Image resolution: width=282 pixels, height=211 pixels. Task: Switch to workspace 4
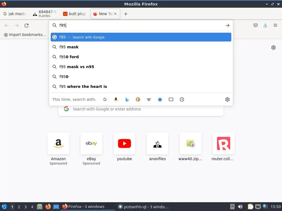point(32,207)
